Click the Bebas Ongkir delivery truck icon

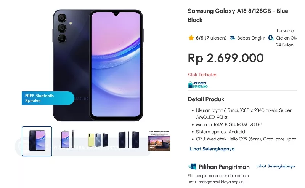(233, 38)
